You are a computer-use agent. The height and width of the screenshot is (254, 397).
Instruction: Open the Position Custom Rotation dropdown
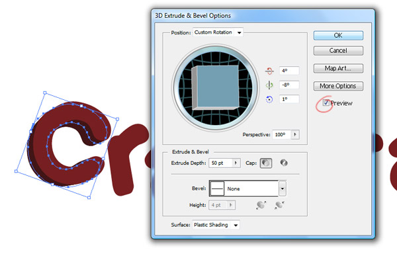(218, 32)
